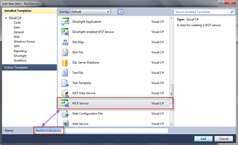Select the Workflow category
The height and width of the screenshot is (145, 238).
pos(20,60)
